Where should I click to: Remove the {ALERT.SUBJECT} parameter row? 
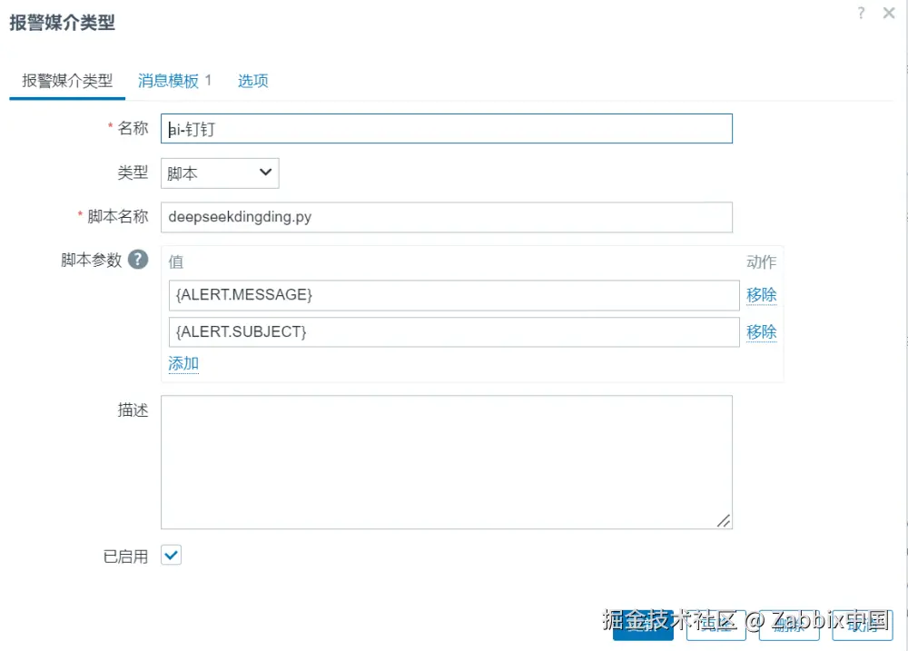click(x=761, y=332)
